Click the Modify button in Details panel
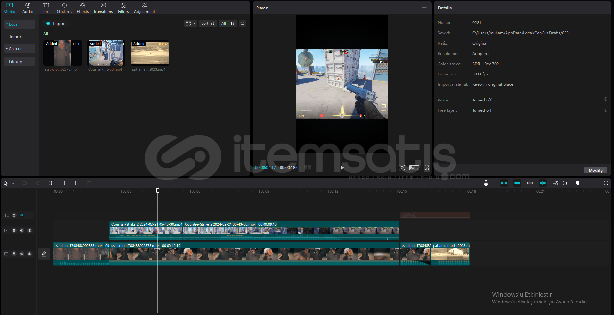Screen dimensions: 614x315 (x=596, y=170)
